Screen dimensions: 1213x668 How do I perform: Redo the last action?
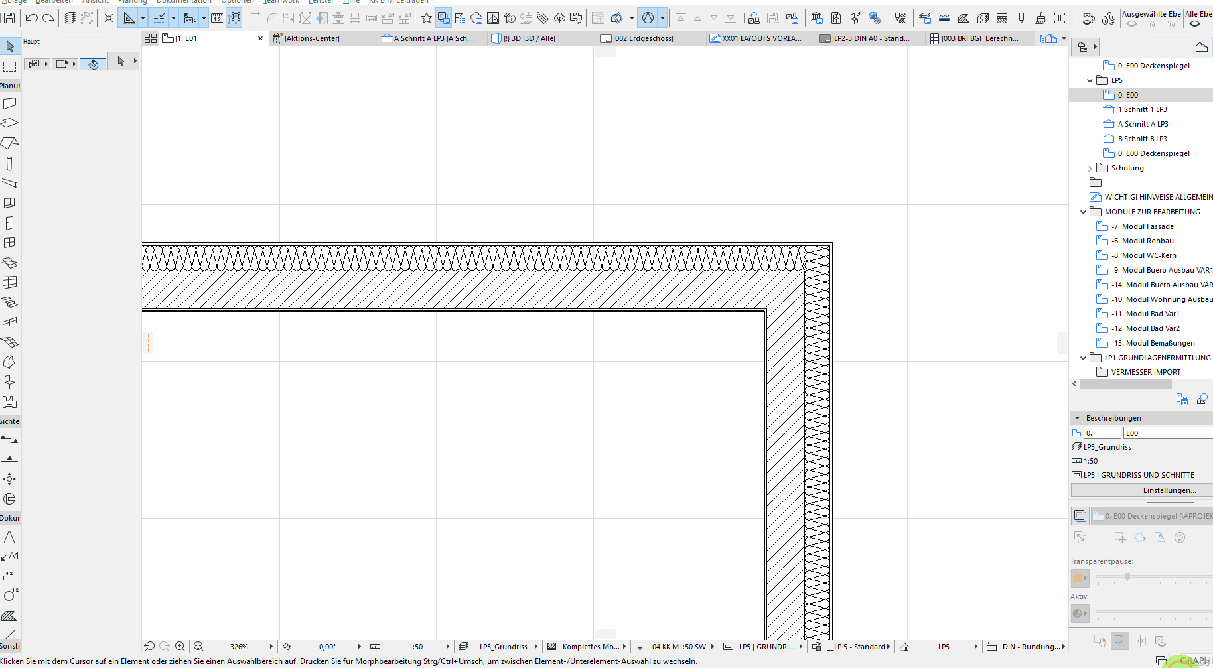click(48, 18)
